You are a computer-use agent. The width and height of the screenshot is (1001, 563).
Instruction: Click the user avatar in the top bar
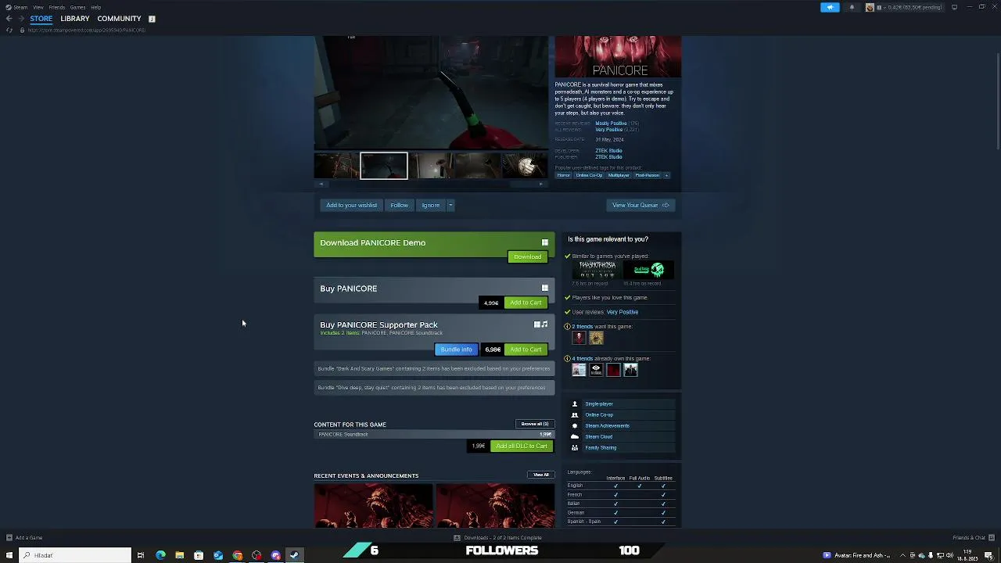(870, 7)
